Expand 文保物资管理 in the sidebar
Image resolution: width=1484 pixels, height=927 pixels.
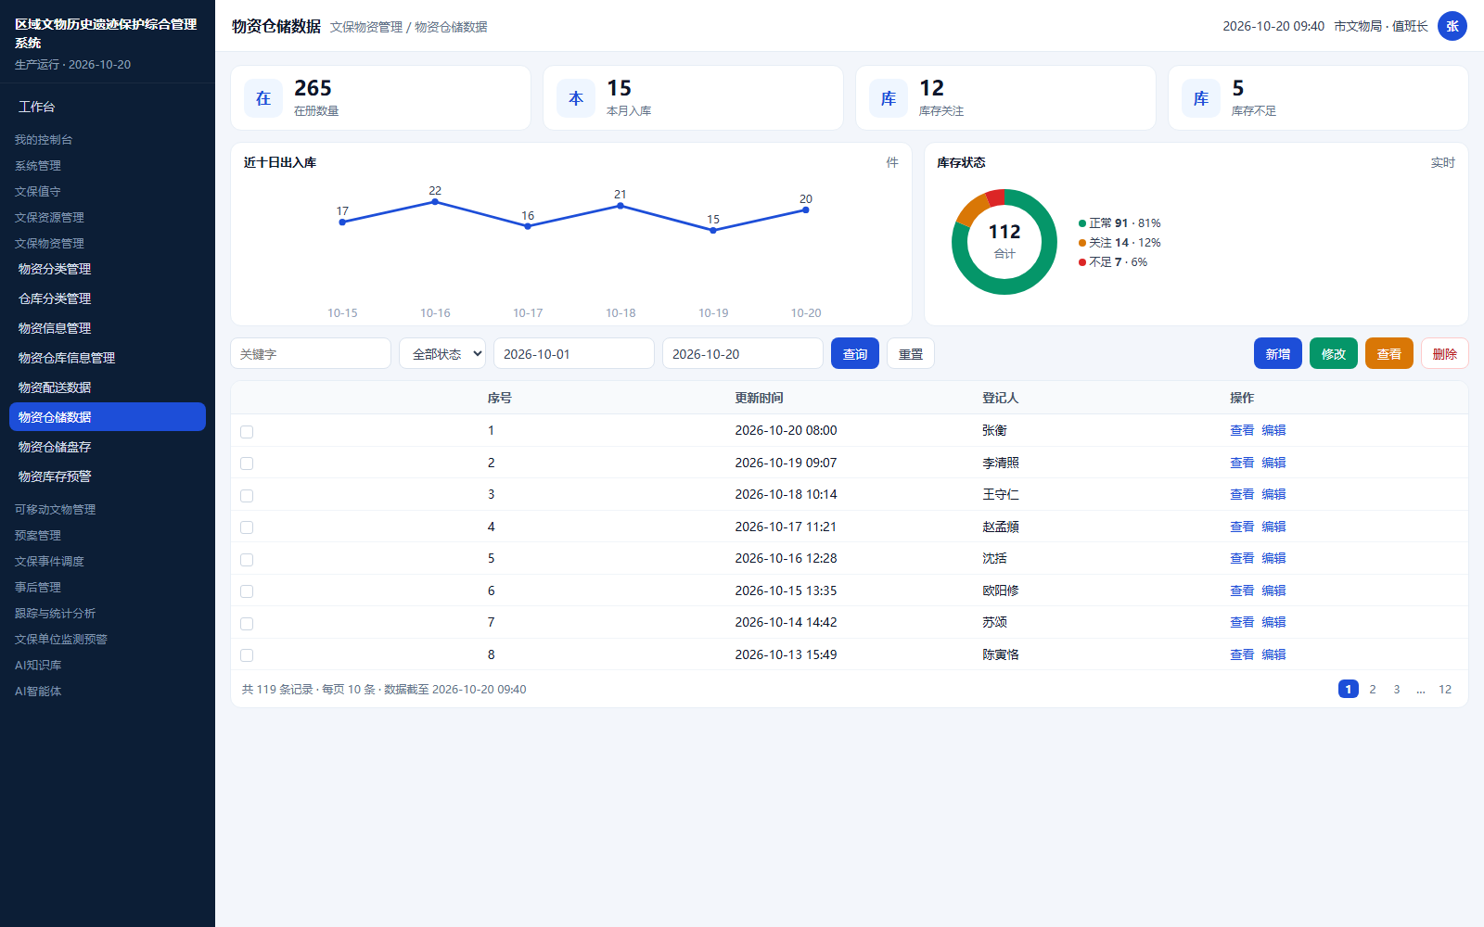point(49,243)
